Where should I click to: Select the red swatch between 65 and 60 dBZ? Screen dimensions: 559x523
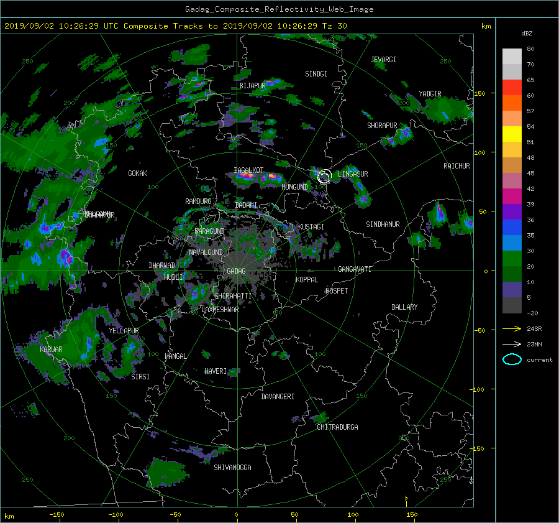tap(512, 88)
